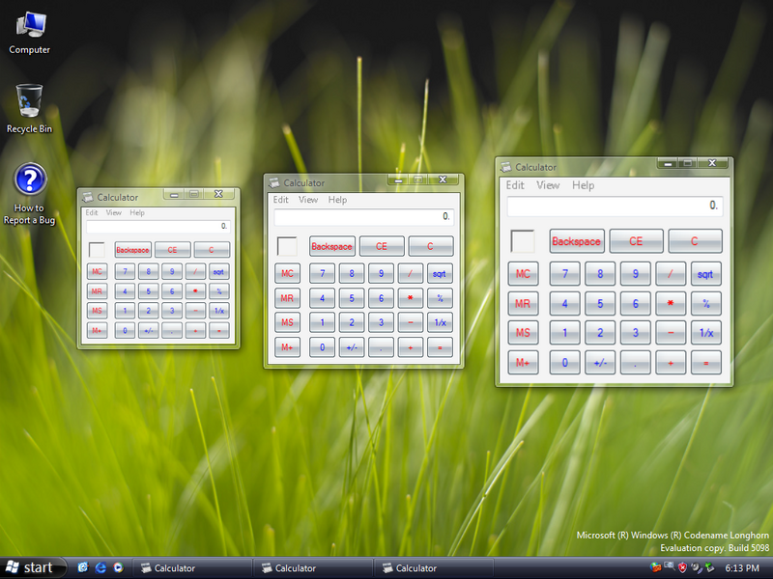Click the Start button on the taskbar
The height and width of the screenshot is (579, 773).
coord(29,567)
